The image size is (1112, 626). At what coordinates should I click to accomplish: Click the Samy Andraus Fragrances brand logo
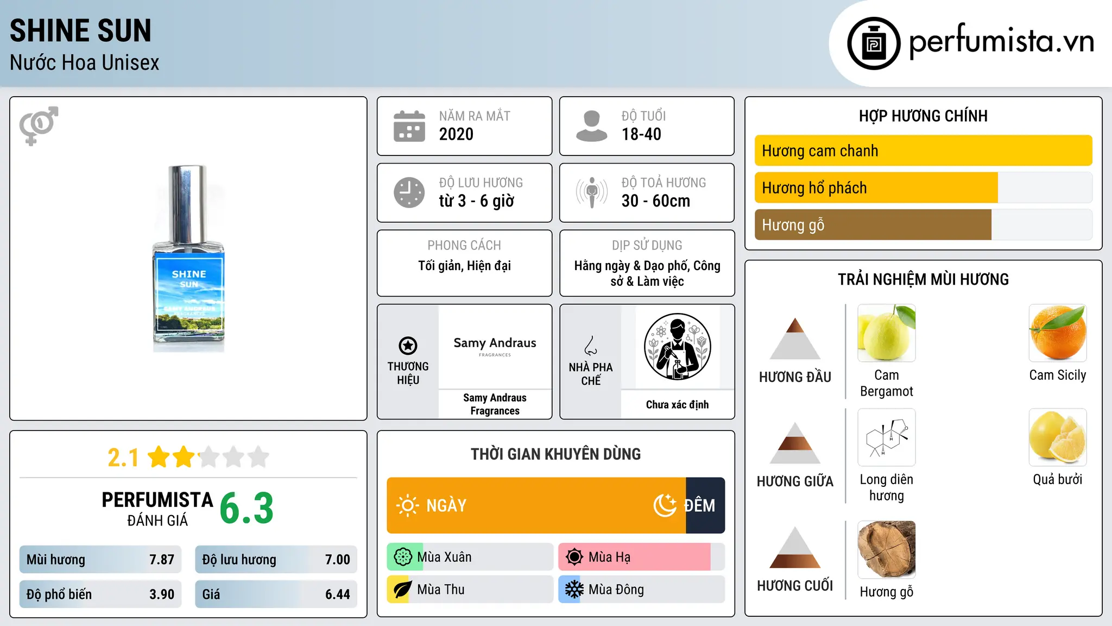495,347
